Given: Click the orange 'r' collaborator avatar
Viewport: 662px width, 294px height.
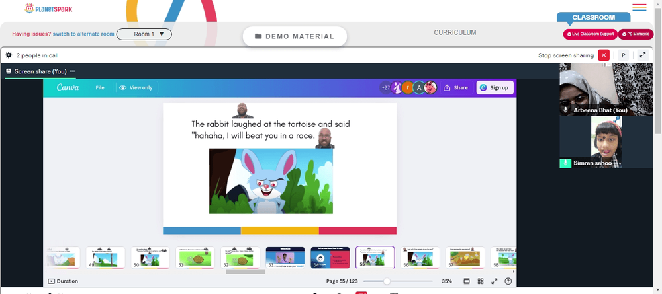Looking at the screenshot, I should coord(407,88).
